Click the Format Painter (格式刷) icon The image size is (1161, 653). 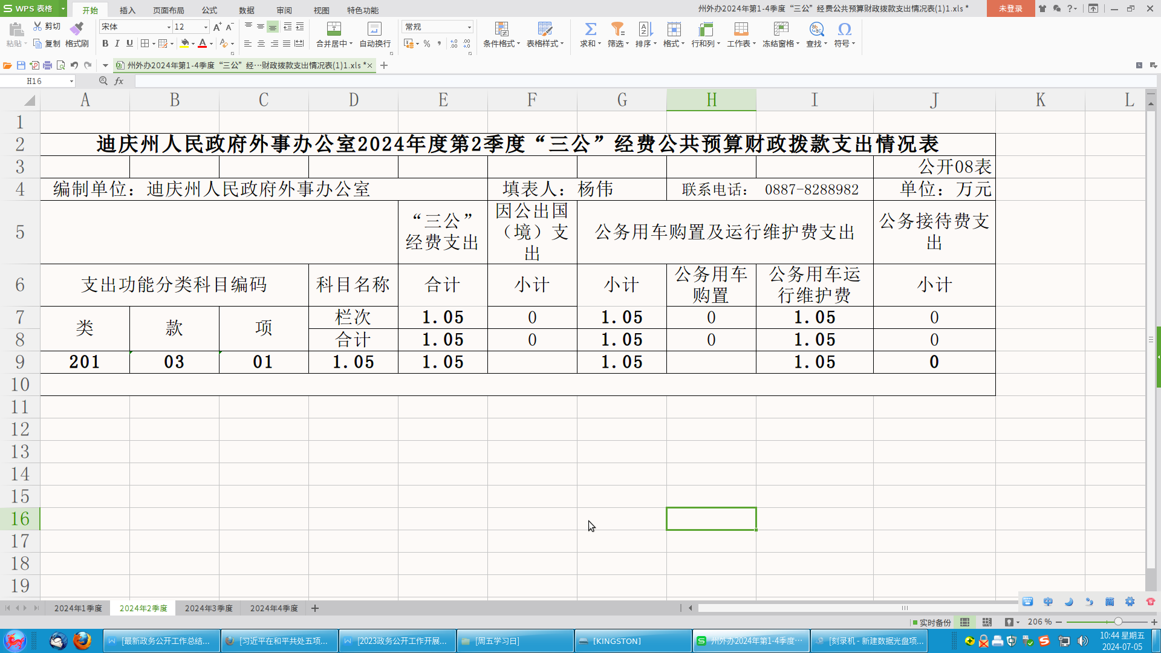click(x=77, y=35)
